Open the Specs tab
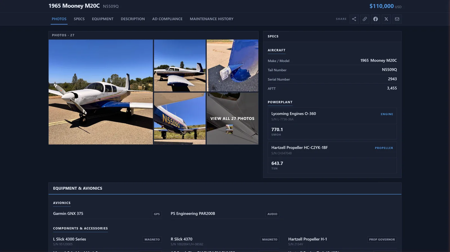 point(79,19)
